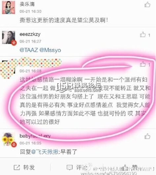Screen dimensions: 156x175
Task: Tap the timestamp 06-21 16:05
Action: (30, 143)
